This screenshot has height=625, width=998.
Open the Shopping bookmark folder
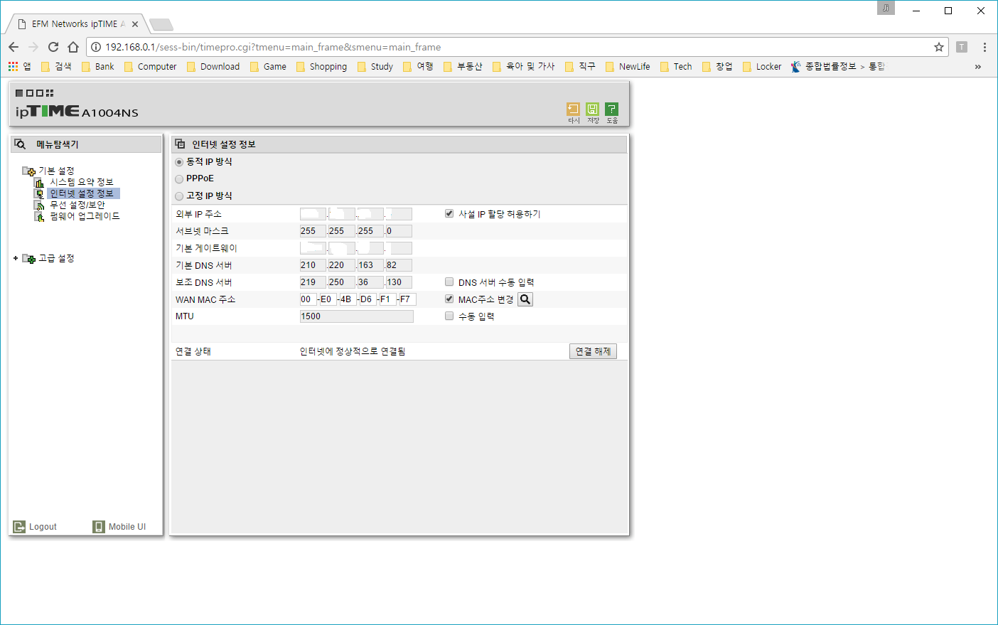[x=321, y=67]
